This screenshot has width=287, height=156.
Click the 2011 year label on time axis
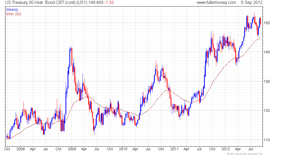coord(175,149)
